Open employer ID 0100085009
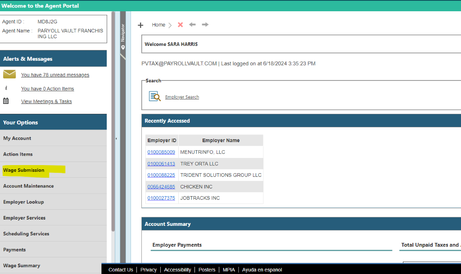461x274 pixels. tap(161, 152)
